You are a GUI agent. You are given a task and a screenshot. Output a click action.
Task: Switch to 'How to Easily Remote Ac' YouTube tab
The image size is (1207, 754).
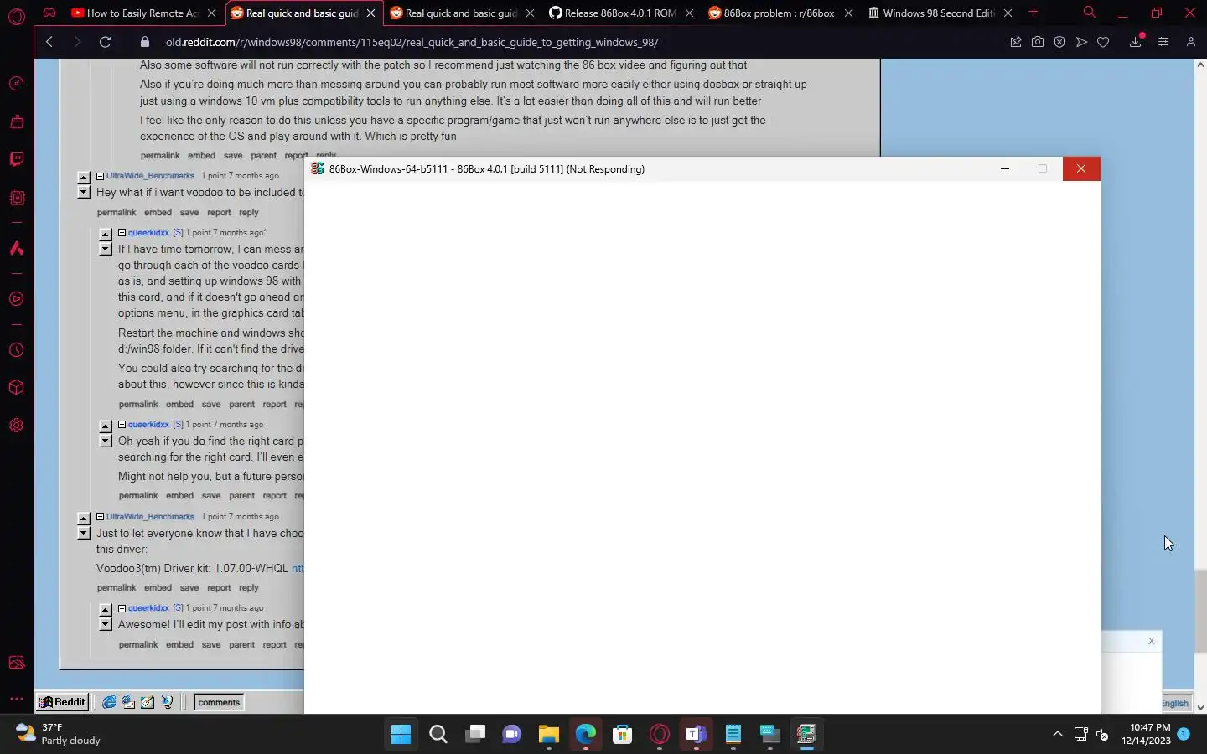point(145,13)
